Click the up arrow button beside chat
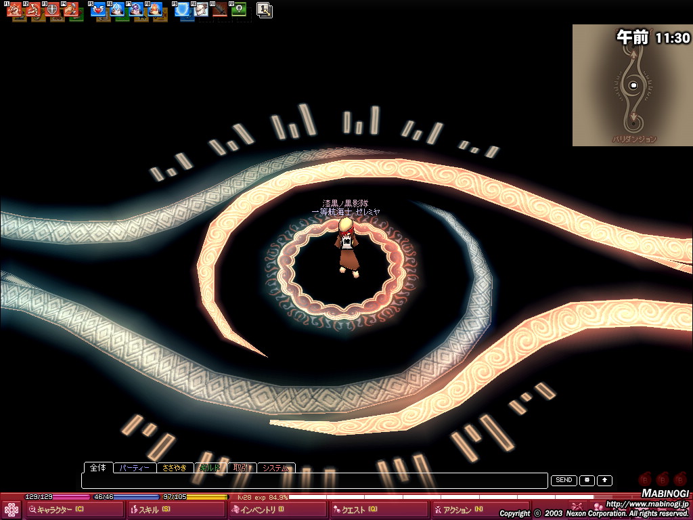The width and height of the screenshot is (693, 520). [x=604, y=480]
